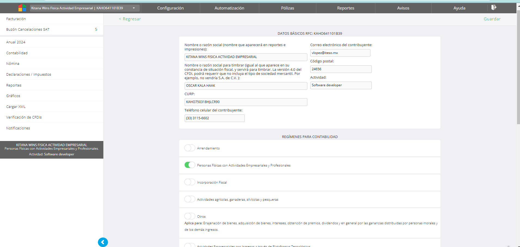
Task: Enable the Arrendamiento regime toggle
Action: tap(190, 148)
